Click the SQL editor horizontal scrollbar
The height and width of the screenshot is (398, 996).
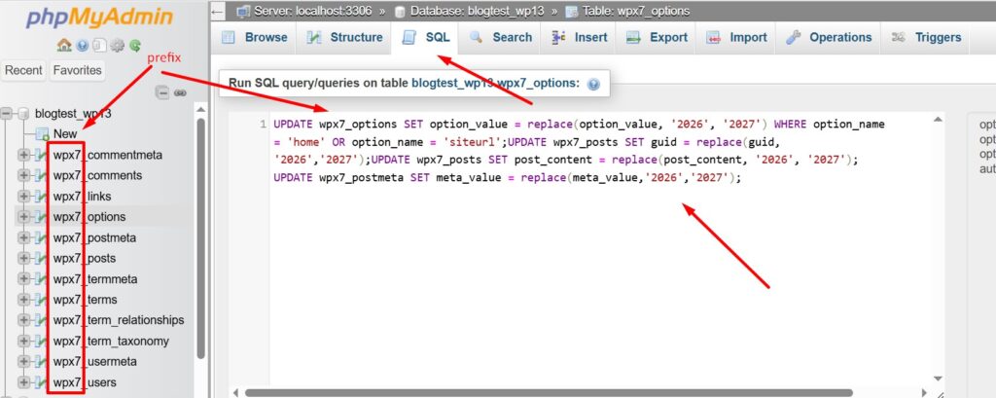549,393
